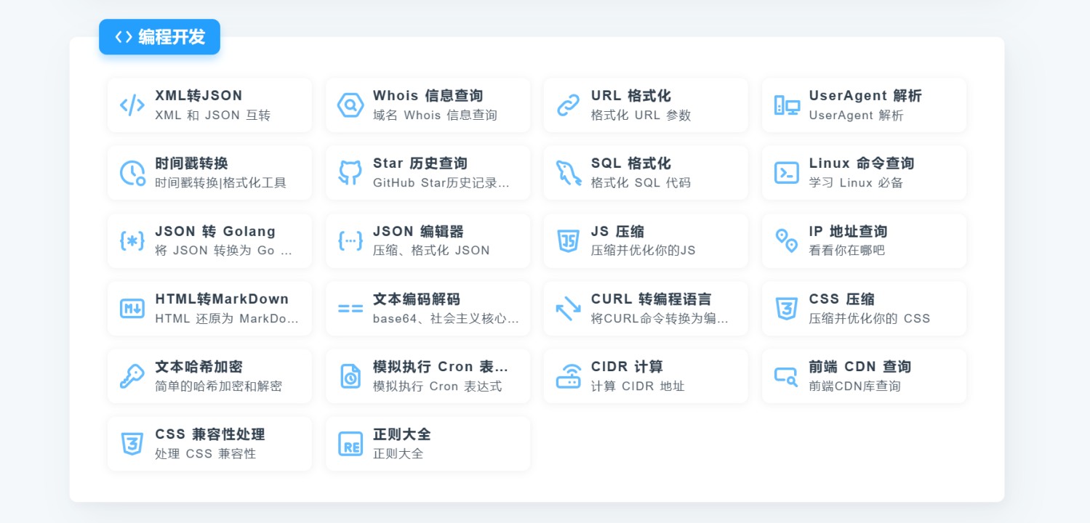The height and width of the screenshot is (523, 1090).
Task: Click the CSS 兼容性处理 title text
Action: pyautogui.click(x=209, y=434)
